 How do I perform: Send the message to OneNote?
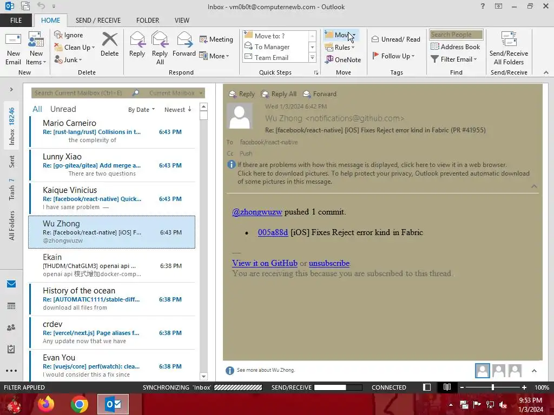(x=343, y=59)
